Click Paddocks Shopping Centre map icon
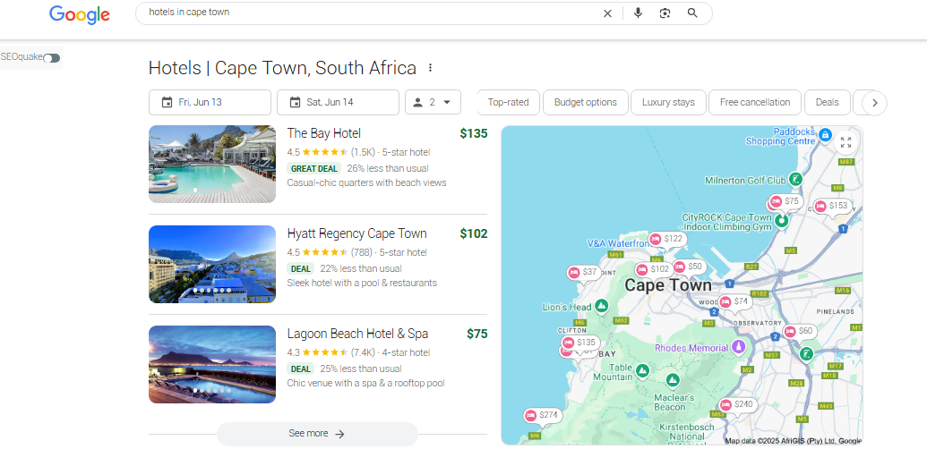Image resolution: width=927 pixels, height=466 pixels. tap(826, 135)
